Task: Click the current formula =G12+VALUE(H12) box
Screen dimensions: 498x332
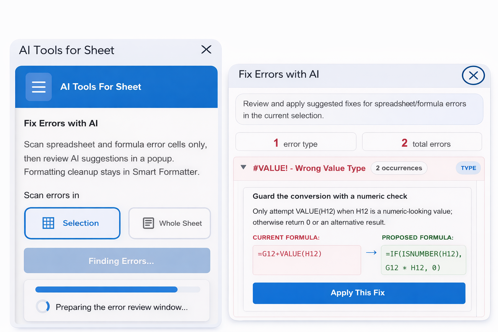Action: (x=307, y=260)
